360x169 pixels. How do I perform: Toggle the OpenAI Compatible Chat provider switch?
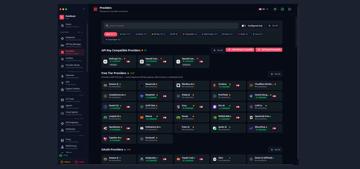click(165, 61)
